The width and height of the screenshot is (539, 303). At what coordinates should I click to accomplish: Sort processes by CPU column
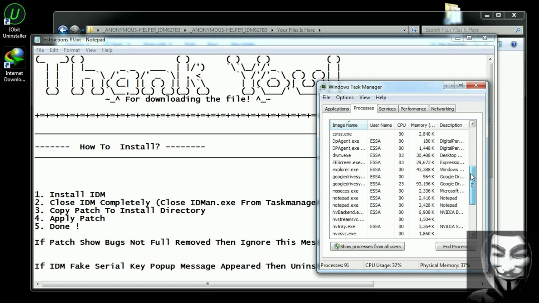point(401,125)
